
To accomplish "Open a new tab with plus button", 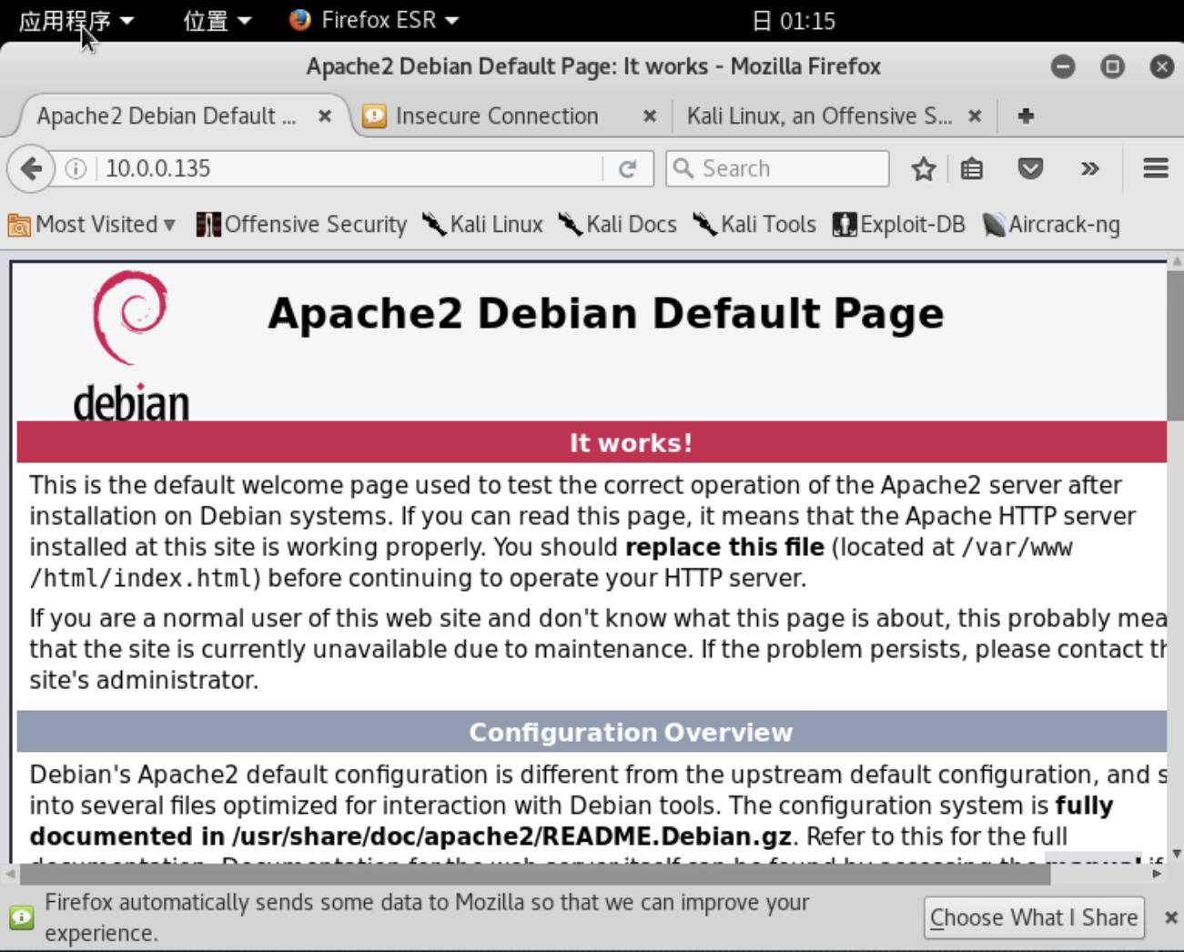I will coord(1026,116).
